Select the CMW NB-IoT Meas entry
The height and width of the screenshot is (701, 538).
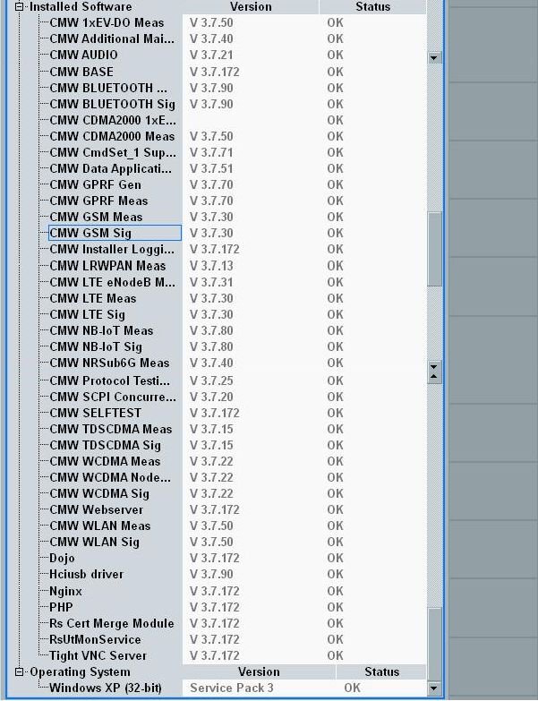click(x=101, y=331)
